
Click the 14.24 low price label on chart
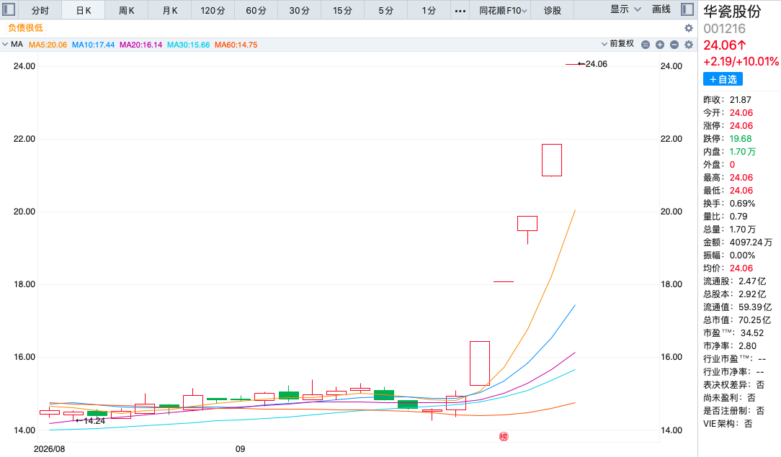coord(94,421)
